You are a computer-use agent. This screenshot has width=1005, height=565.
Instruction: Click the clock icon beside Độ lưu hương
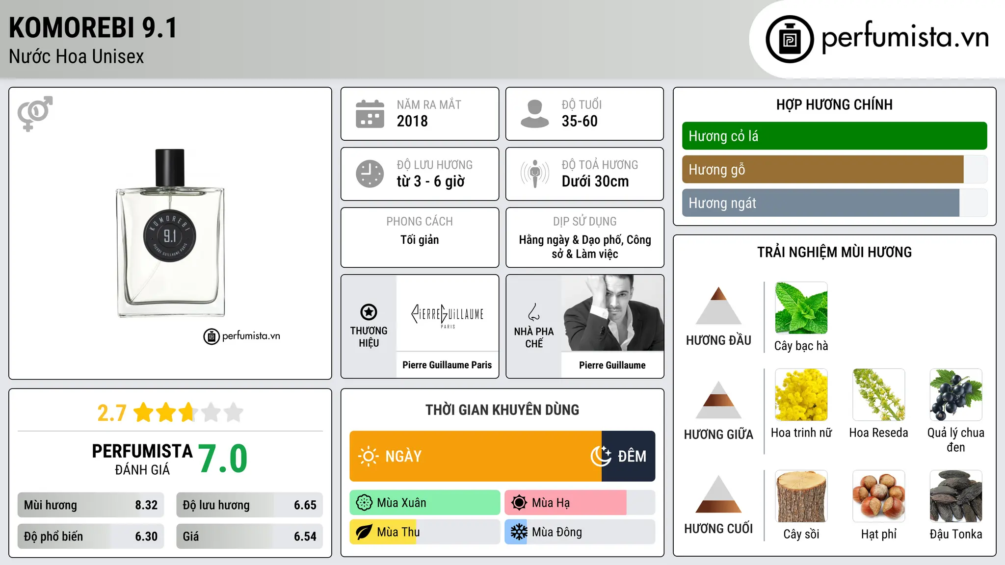click(370, 174)
